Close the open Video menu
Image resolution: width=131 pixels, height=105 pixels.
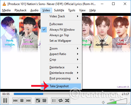(46, 10)
